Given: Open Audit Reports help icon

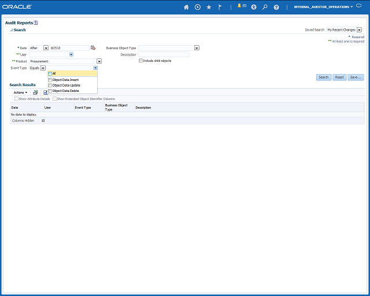Looking at the screenshot, I should (x=36, y=23).
